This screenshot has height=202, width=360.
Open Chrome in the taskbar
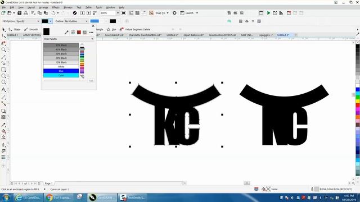pos(58,198)
